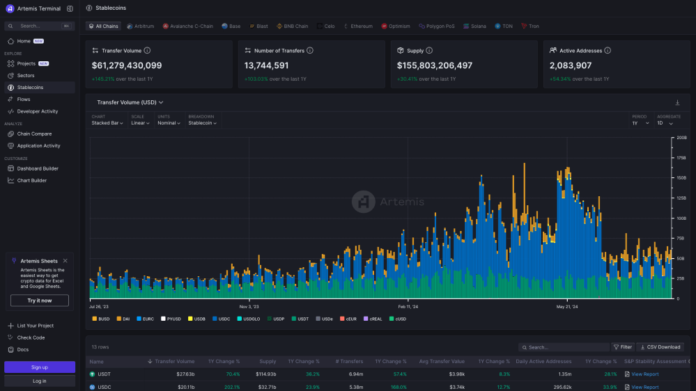Filter by BNB Chain
Viewport: 696px width, 391px height.
point(292,26)
